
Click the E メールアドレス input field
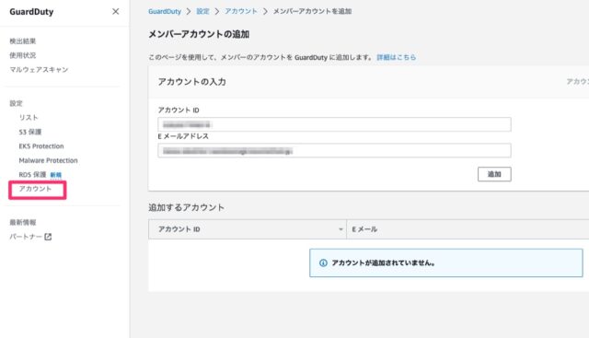334,151
